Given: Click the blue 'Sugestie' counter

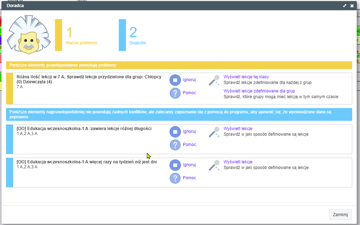Looking at the screenshot, I should pyautogui.click(x=137, y=35).
